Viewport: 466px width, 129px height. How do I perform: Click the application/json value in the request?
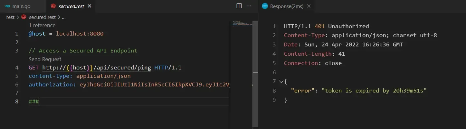point(103,76)
